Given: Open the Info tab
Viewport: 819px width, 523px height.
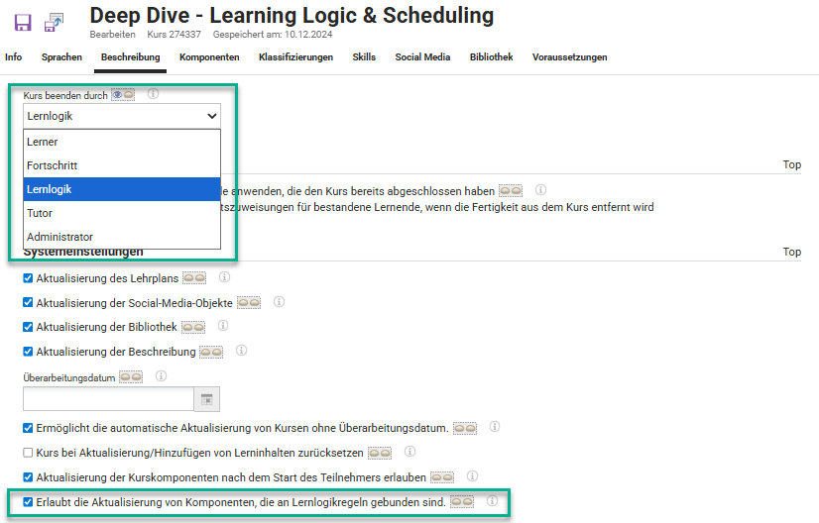Looking at the screenshot, I should click(14, 56).
